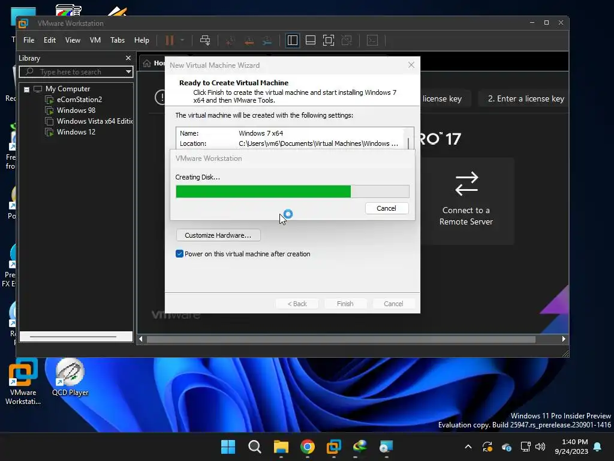Select Windows Vista x64 Edition VM

pos(94,121)
